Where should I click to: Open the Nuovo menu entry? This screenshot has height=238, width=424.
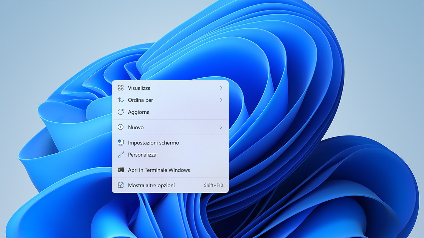[170, 127]
